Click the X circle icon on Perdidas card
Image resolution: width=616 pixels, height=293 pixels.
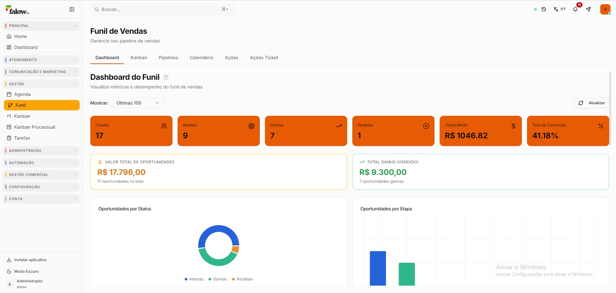point(426,126)
